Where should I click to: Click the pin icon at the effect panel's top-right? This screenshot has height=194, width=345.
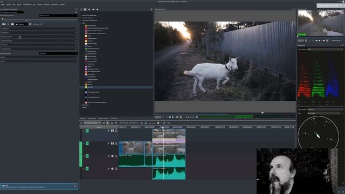tap(76, 12)
